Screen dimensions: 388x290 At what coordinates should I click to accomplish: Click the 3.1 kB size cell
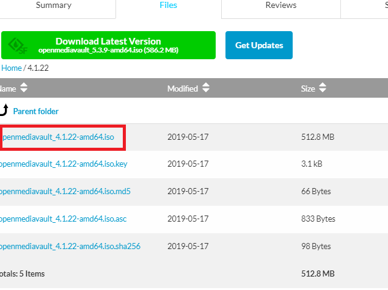click(312, 164)
